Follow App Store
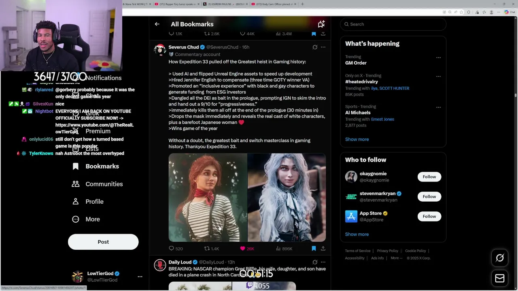The height and width of the screenshot is (291, 518). pyautogui.click(x=429, y=217)
